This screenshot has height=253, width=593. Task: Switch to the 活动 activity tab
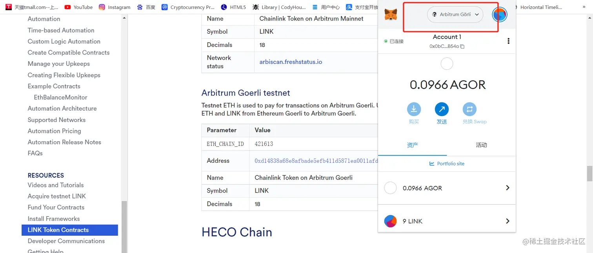coord(481,145)
